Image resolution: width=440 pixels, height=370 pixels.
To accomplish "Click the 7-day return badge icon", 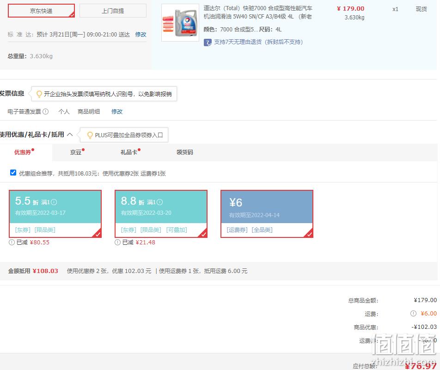I will tap(208, 42).
